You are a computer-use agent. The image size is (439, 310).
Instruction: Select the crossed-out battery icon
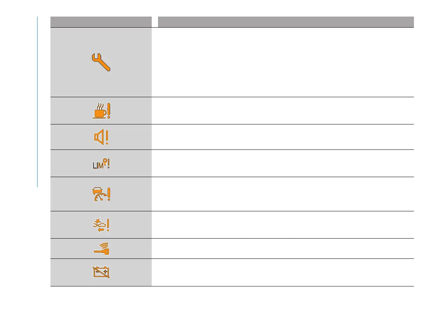point(101,272)
